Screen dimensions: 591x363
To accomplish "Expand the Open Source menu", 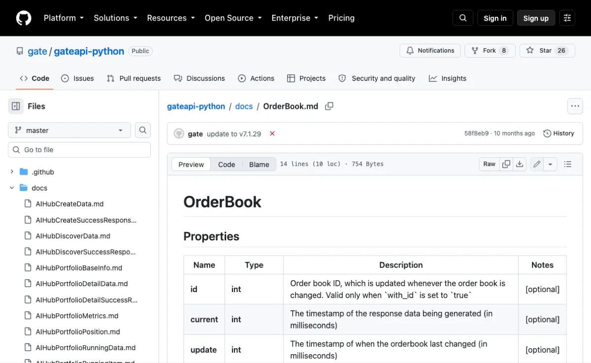I will [233, 18].
